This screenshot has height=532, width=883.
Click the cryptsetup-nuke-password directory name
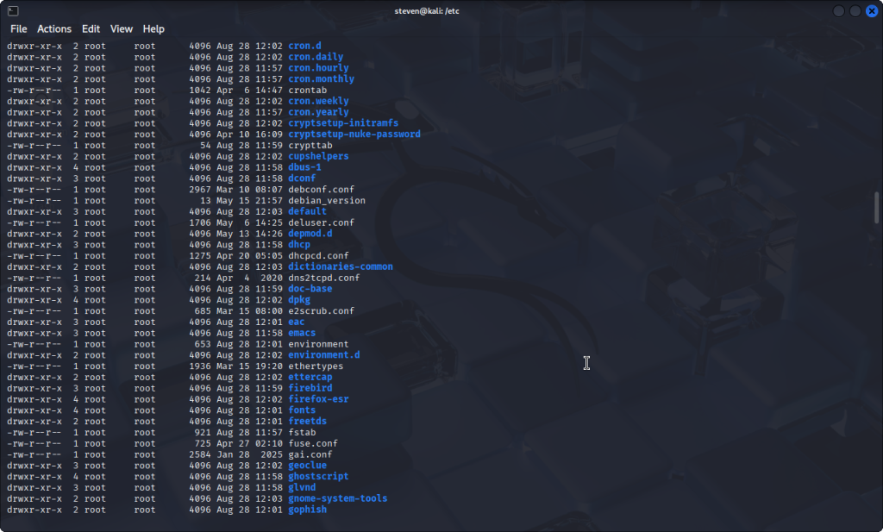click(354, 135)
